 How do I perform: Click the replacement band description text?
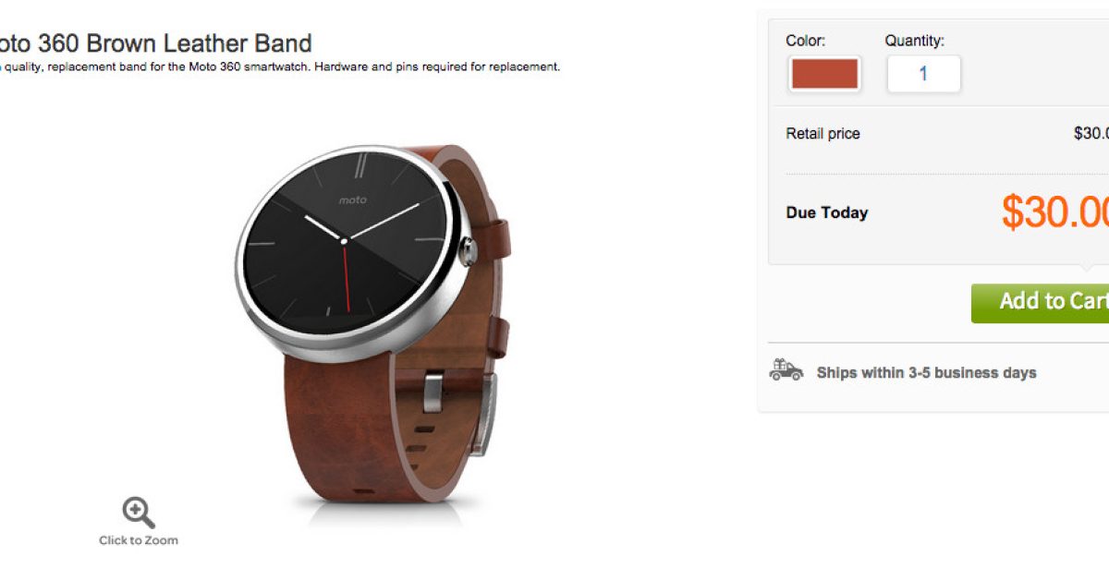coord(280,66)
